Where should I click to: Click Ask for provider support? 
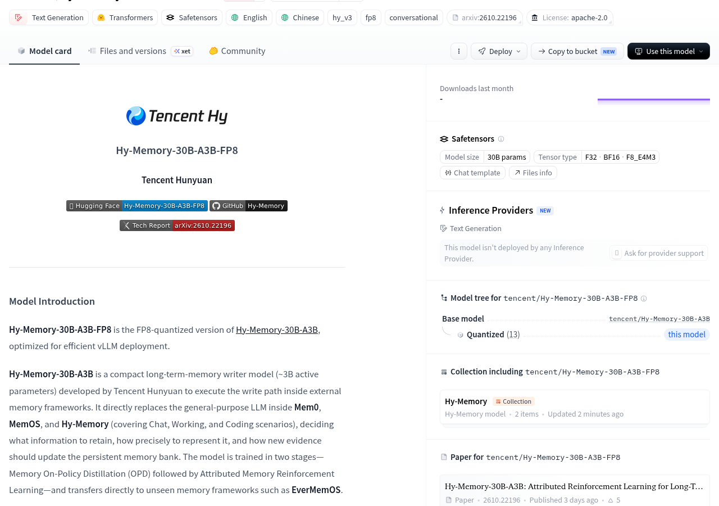[658, 253]
